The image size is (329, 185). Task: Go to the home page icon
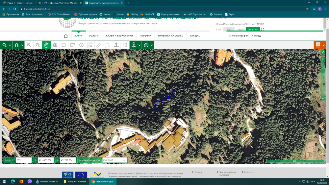click(x=66, y=36)
